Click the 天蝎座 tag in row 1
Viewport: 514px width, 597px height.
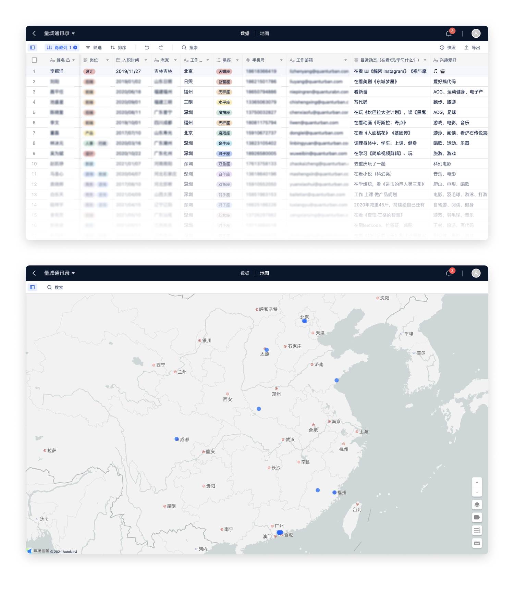tap(224, 71)
